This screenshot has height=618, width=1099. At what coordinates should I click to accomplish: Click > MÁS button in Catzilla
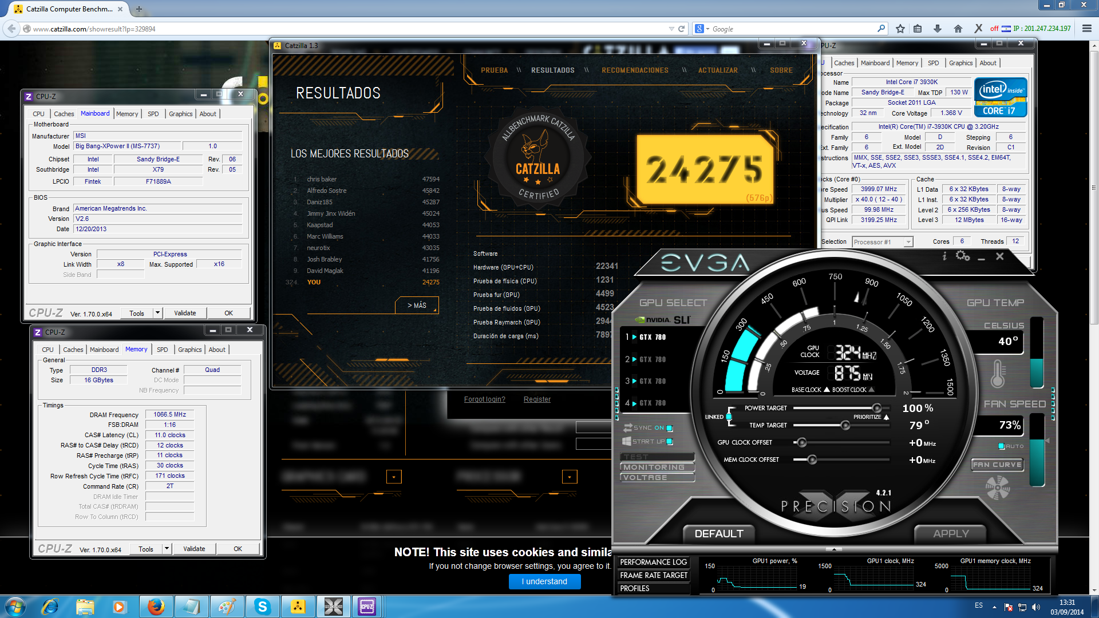pos(417,305)
